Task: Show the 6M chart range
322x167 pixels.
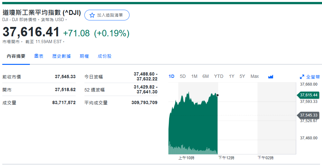Action: (x=205, y=76)
